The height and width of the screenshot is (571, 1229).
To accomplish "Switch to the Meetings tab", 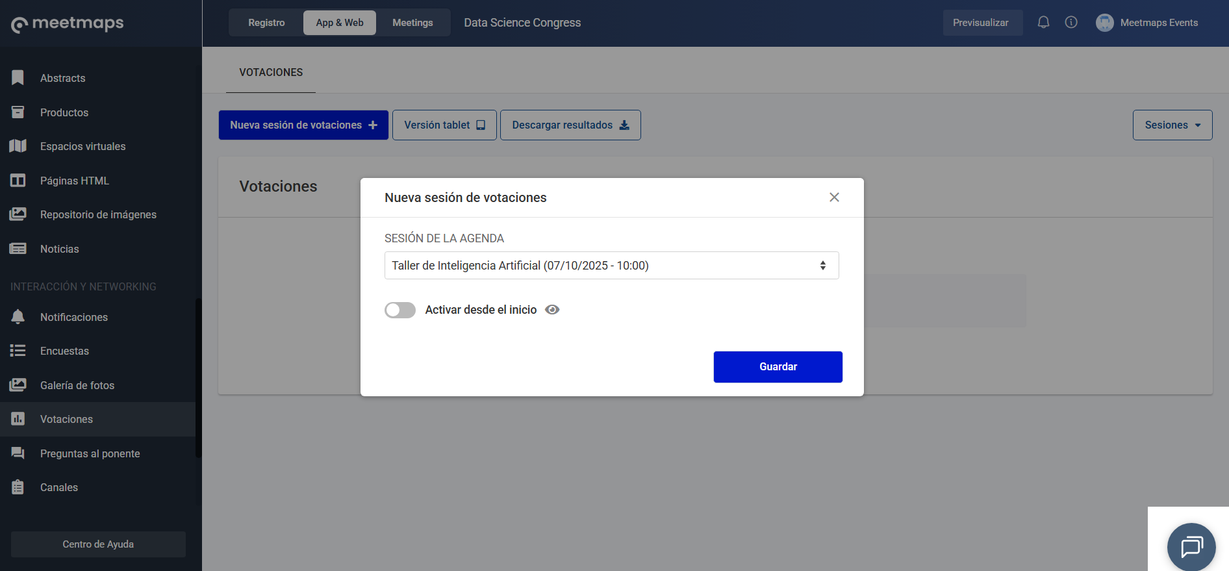I will click(x=412, y=23).
